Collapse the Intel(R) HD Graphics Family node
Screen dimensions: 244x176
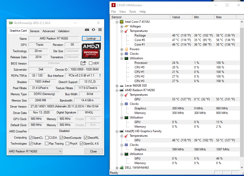coord(117,131)
